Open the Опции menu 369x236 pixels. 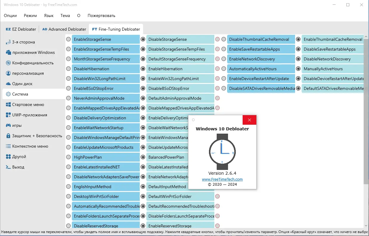tap(10, 15)
